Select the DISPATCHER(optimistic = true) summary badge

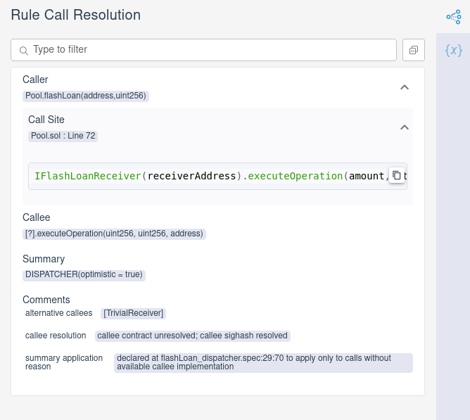(84, 274)
